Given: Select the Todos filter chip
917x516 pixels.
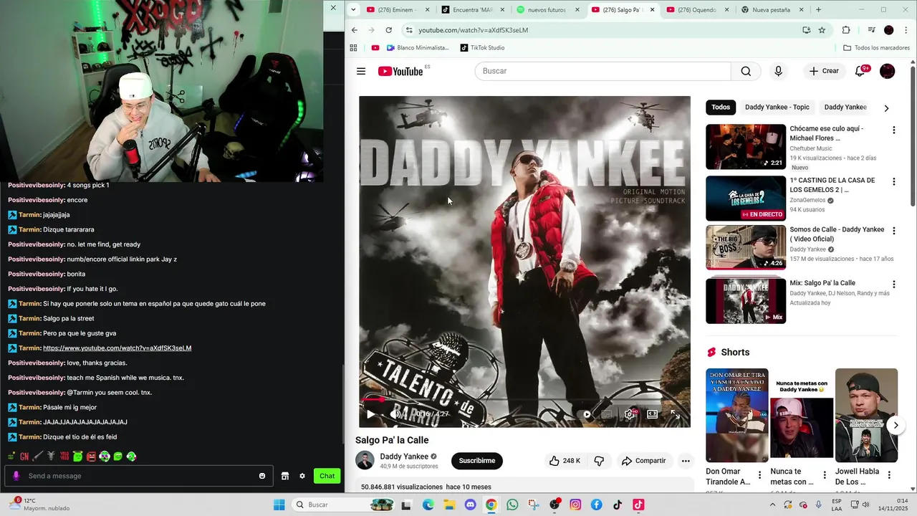Looking at the screenshot, I should (x=721, y=107).
